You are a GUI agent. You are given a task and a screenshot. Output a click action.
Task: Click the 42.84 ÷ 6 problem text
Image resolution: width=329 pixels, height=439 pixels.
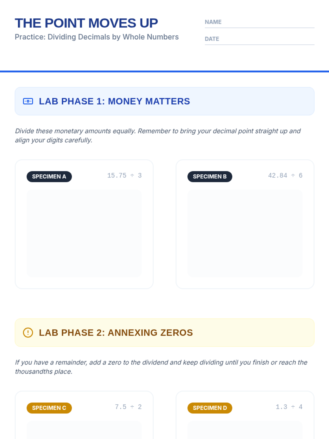(x=285, y=176)
